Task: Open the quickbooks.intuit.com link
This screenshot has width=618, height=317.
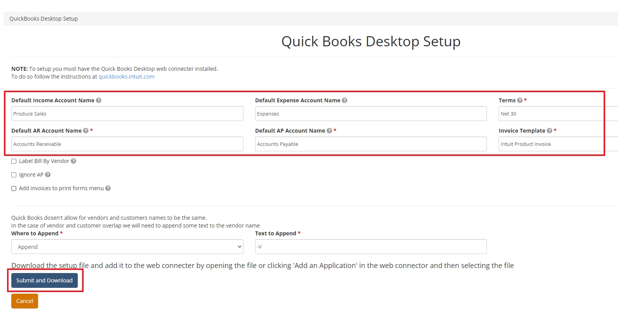Action: pos(126,77)
